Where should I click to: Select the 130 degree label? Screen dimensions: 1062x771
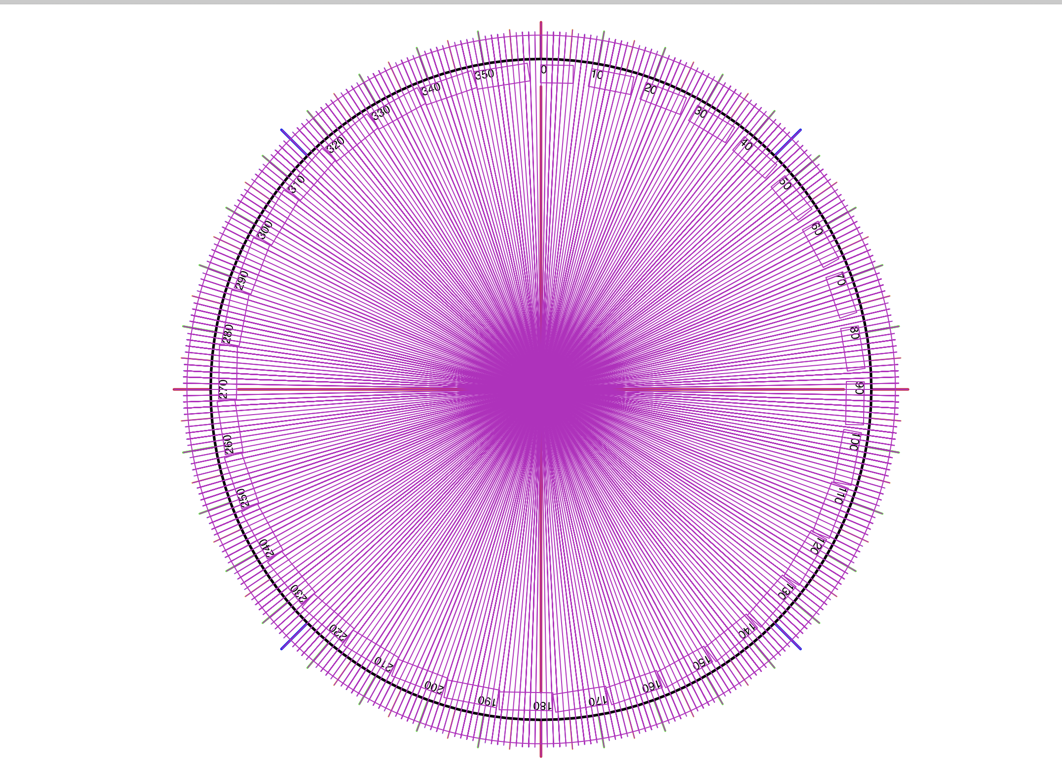click(x=786, y=591)
